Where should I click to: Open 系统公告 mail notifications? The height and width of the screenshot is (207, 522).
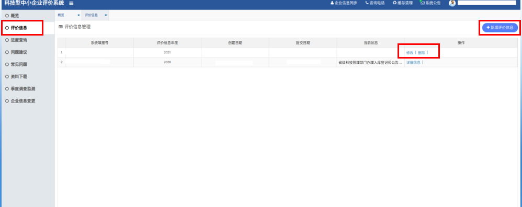pyautogui.click(x=431, y=3)
